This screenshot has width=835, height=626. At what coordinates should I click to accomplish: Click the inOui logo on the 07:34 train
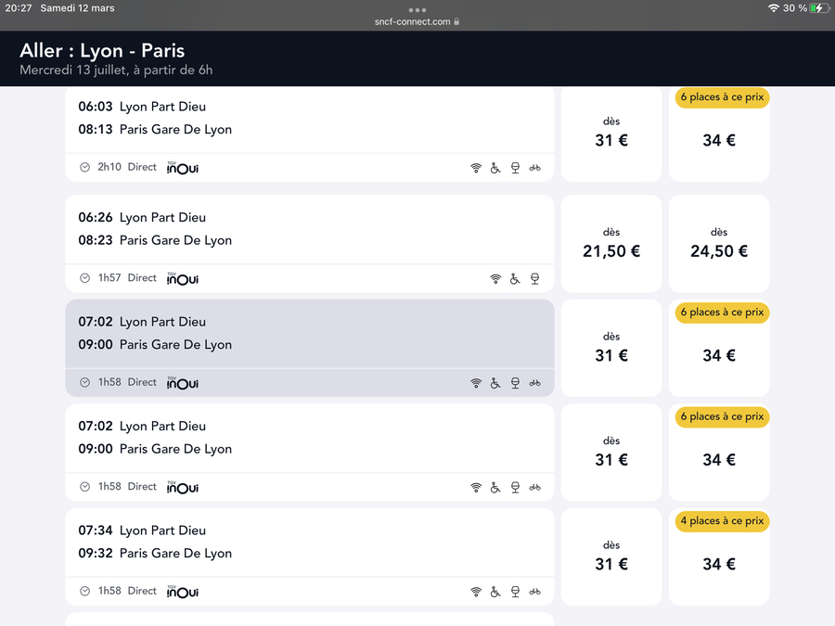pos(183,592)
